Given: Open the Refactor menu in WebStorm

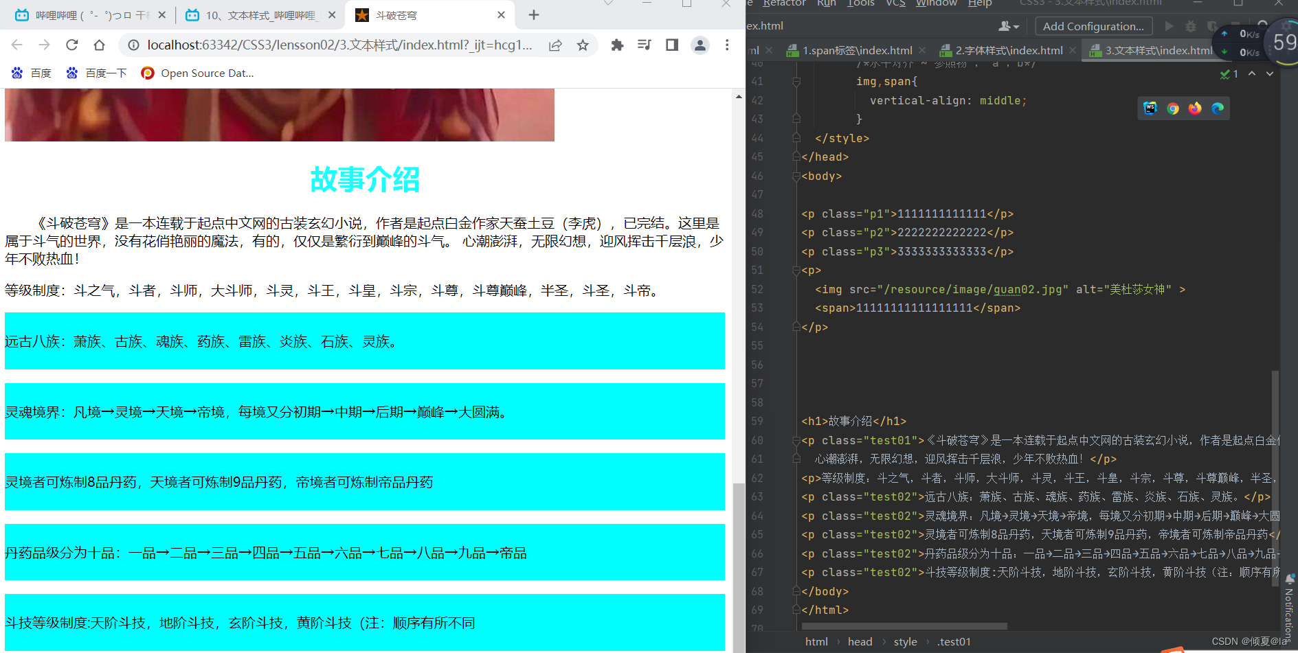Looking at the screenshot, I should [784, 3].
